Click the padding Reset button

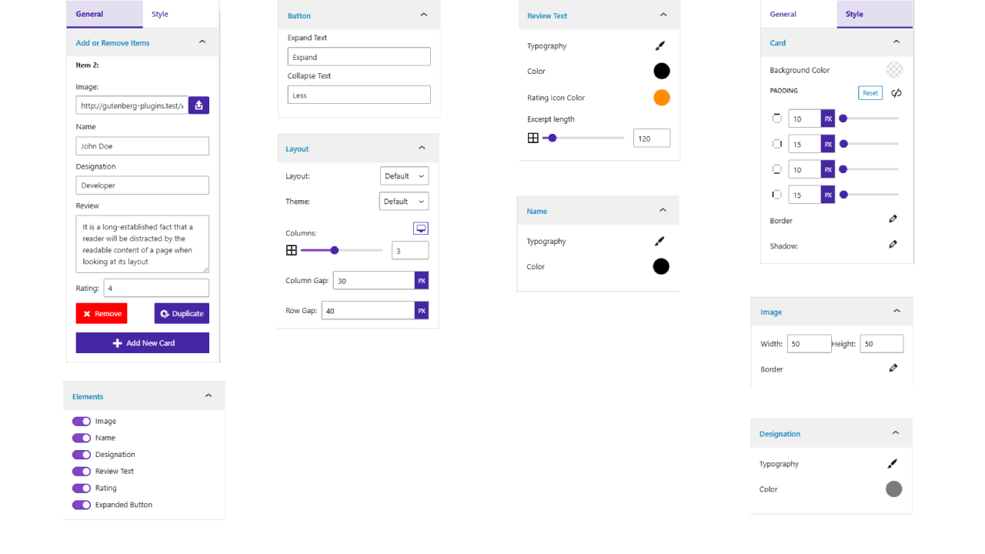[x=870, y=93]
